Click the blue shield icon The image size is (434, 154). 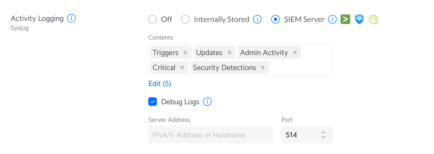pyautogui.click(x=359, y=19)
